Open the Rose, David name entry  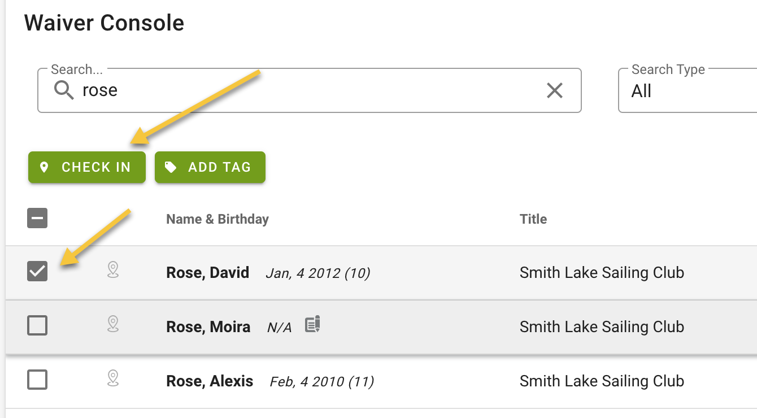tap(207, 273)
